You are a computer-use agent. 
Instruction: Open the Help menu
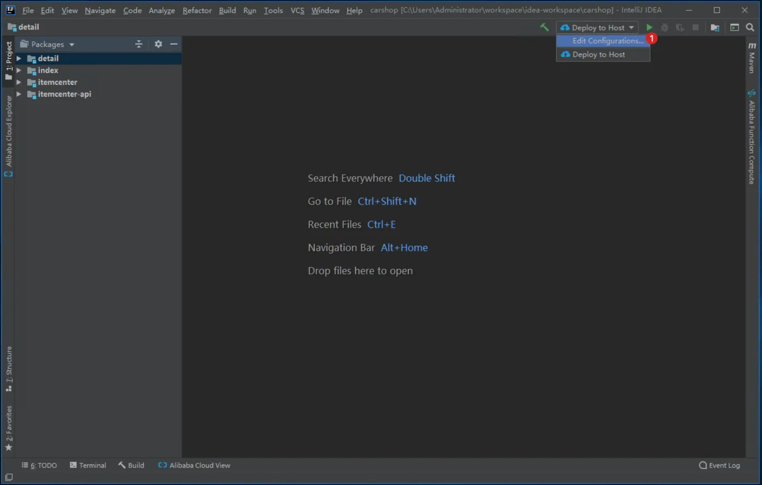354,10
